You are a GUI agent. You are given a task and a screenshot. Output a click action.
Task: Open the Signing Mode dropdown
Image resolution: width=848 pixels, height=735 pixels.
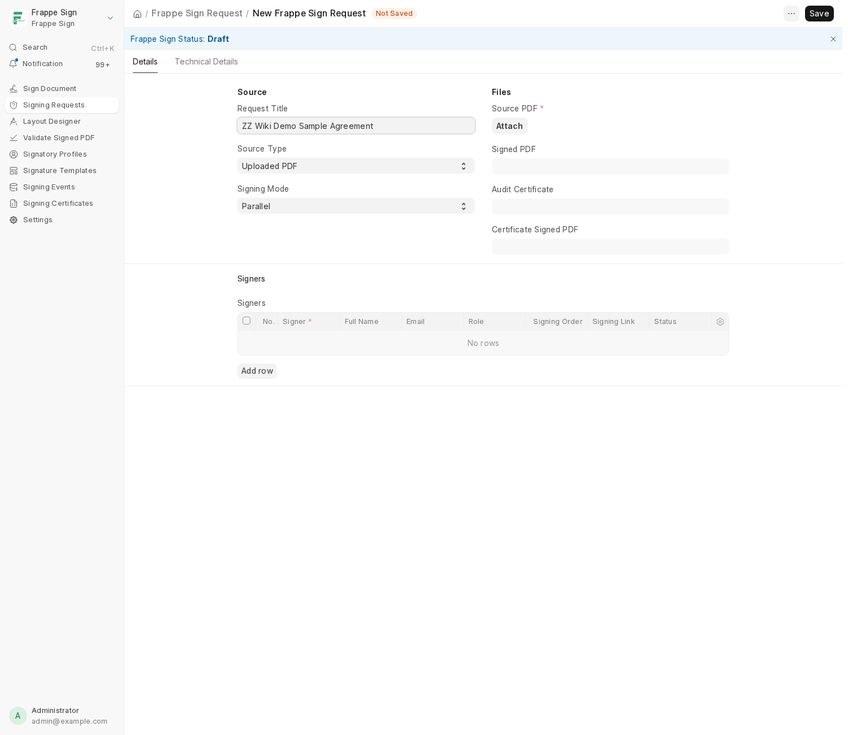(x=356, y=206)
